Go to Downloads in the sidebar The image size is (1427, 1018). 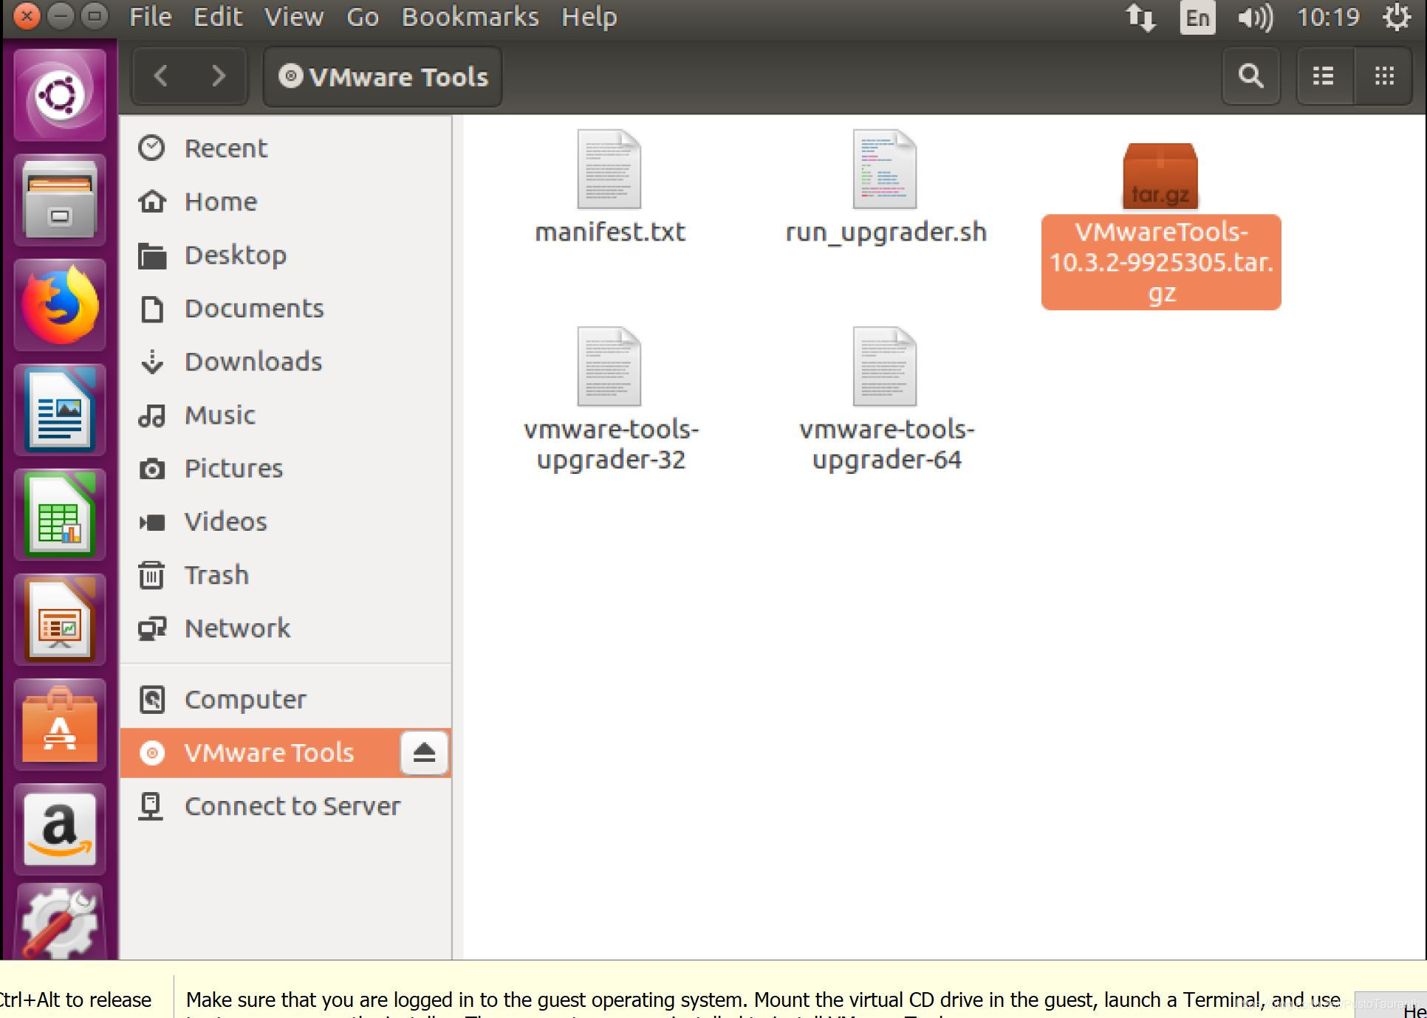253,362
